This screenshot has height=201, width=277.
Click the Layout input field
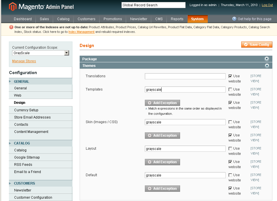[185, 149]
